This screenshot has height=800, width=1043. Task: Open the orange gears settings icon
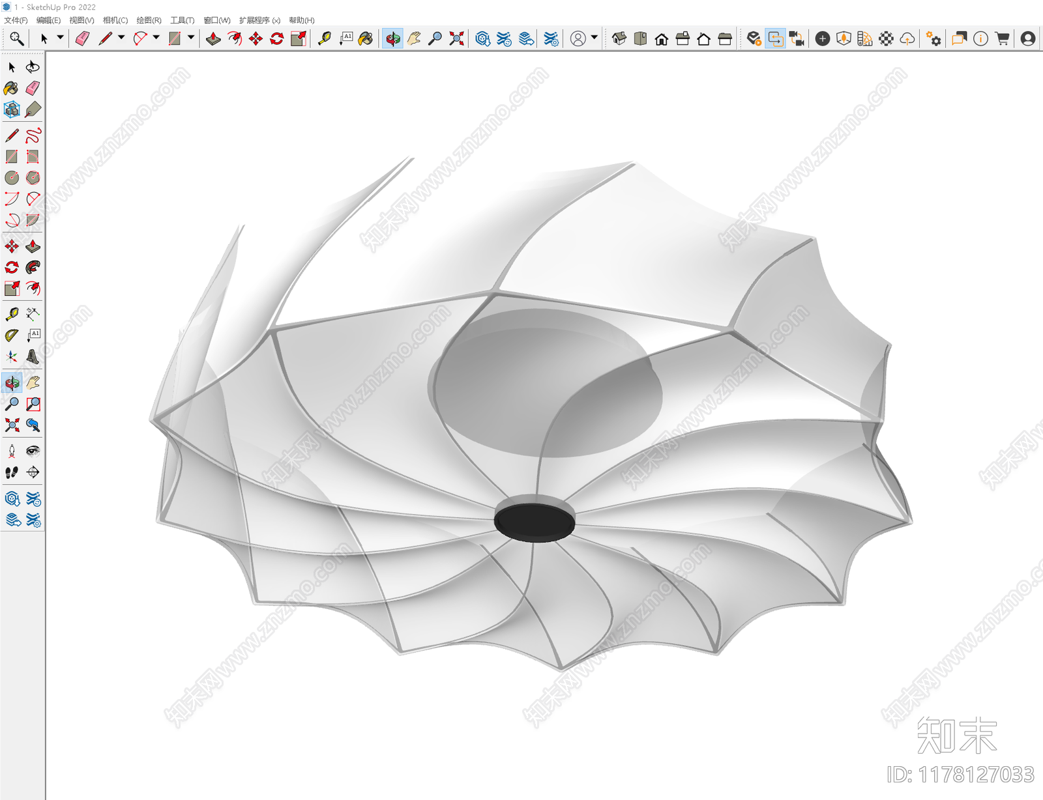click(x=933, y=38)
